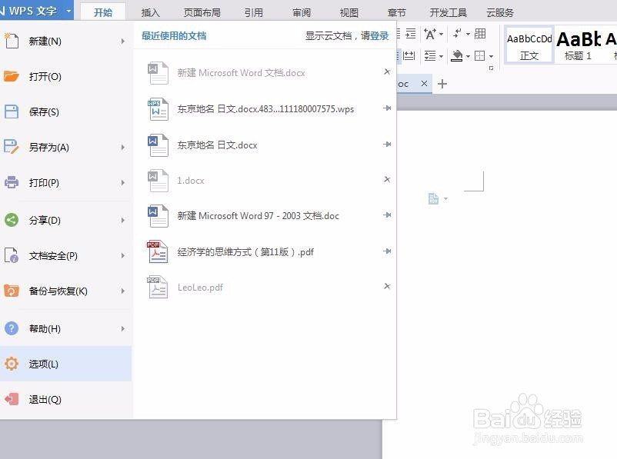Click the 打开(O) folder icon
617x459 pixels.
(12, 76)
